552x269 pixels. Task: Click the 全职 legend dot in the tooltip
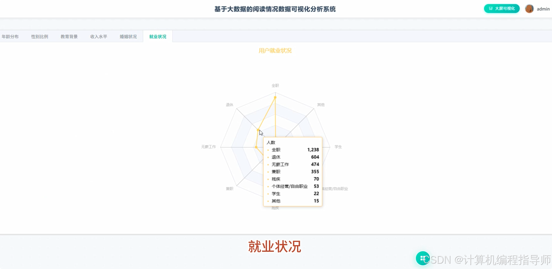(x=268, y=150)
